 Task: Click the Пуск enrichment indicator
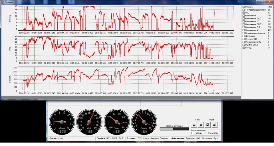pos(216,139)
